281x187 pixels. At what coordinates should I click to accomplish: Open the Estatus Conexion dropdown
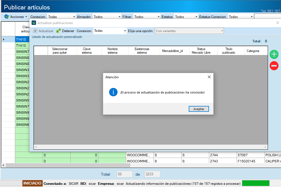241,17
